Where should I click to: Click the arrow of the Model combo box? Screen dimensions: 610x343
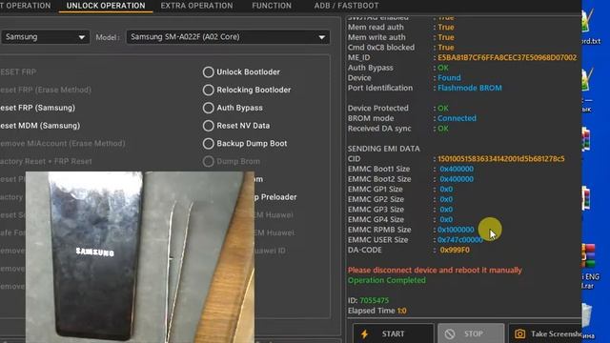click(322, 37)
